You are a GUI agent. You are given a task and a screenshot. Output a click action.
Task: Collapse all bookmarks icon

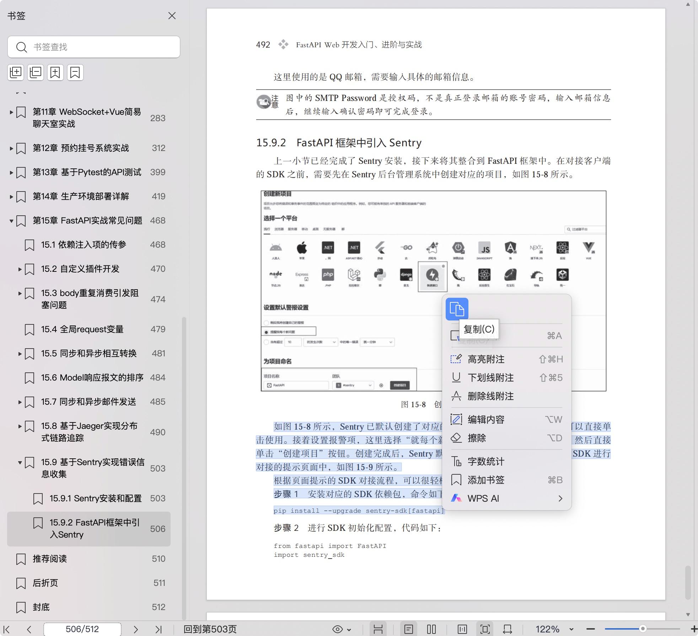click(36, 72)
